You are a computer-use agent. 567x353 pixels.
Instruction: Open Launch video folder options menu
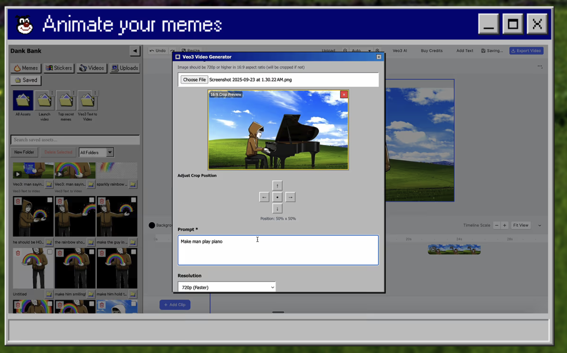point(52,93)
